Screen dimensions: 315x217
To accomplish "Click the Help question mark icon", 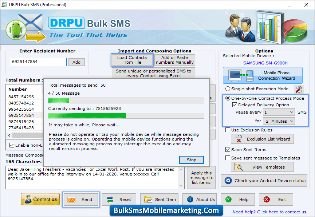I will (228, 199).
